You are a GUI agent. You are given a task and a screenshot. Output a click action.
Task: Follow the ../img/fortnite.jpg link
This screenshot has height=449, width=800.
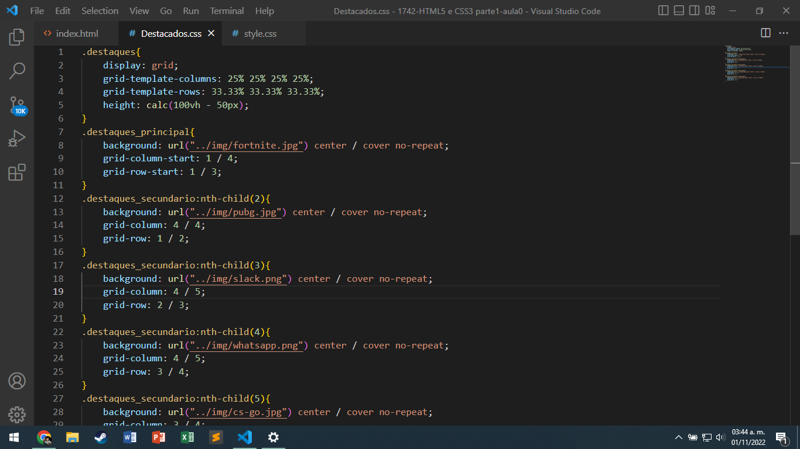tap(247, 145)
